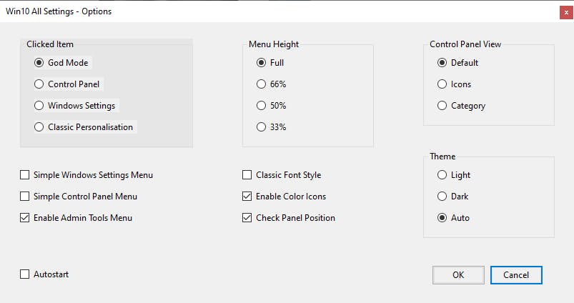Image resolution: width=574 pixels, height=303 pixels.
Task: Select the Control Panel radio button
Action: point(39,84)
